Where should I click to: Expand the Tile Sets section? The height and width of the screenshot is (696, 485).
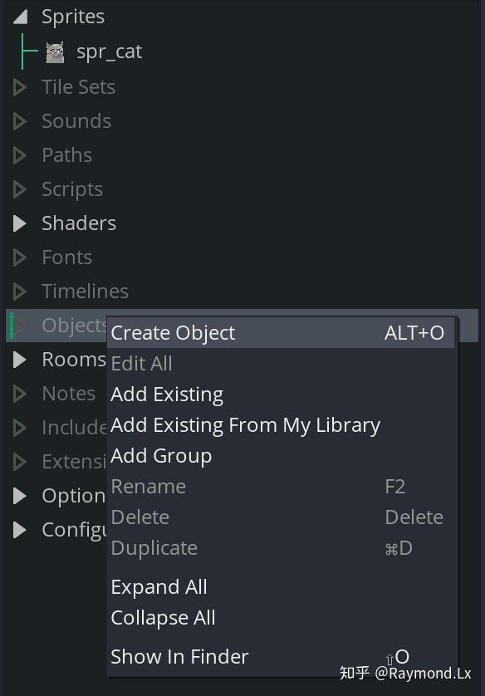pos(18,86)
